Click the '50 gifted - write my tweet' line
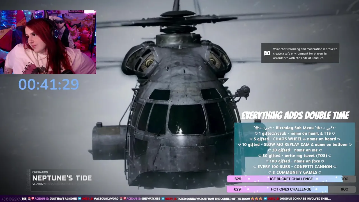The width and height of the screenshot is (359, 202). [295, 155]
